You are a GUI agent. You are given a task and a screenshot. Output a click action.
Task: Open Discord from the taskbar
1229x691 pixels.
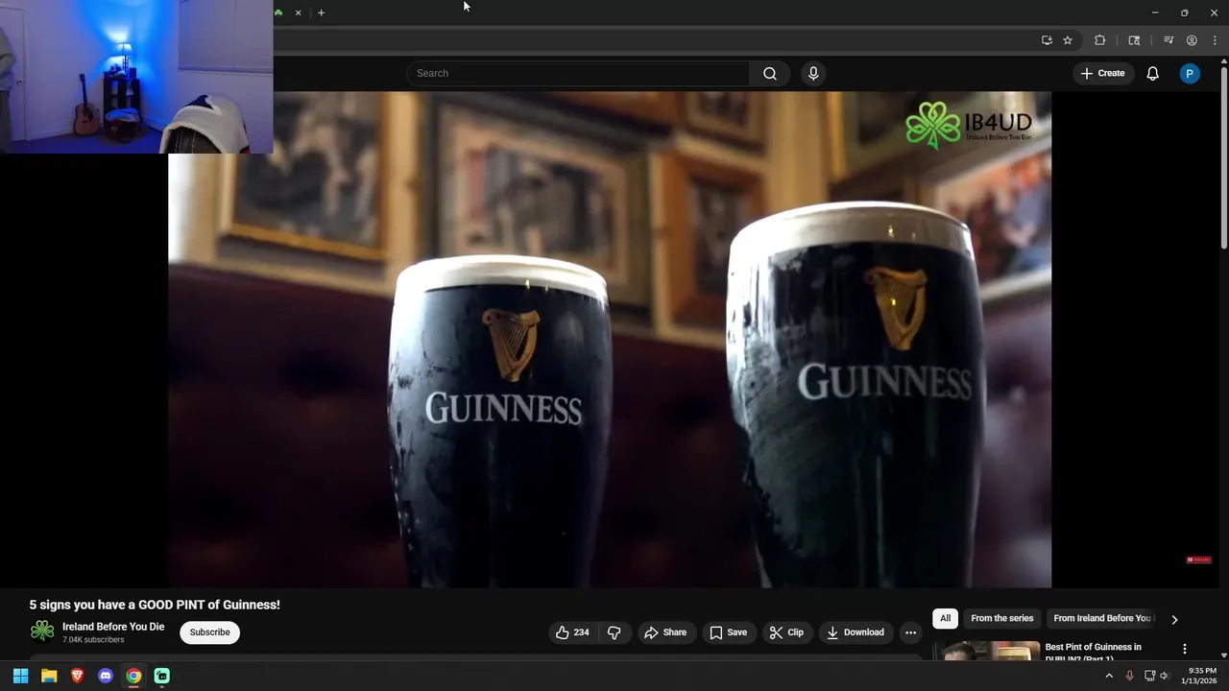(x=106, y=676)
